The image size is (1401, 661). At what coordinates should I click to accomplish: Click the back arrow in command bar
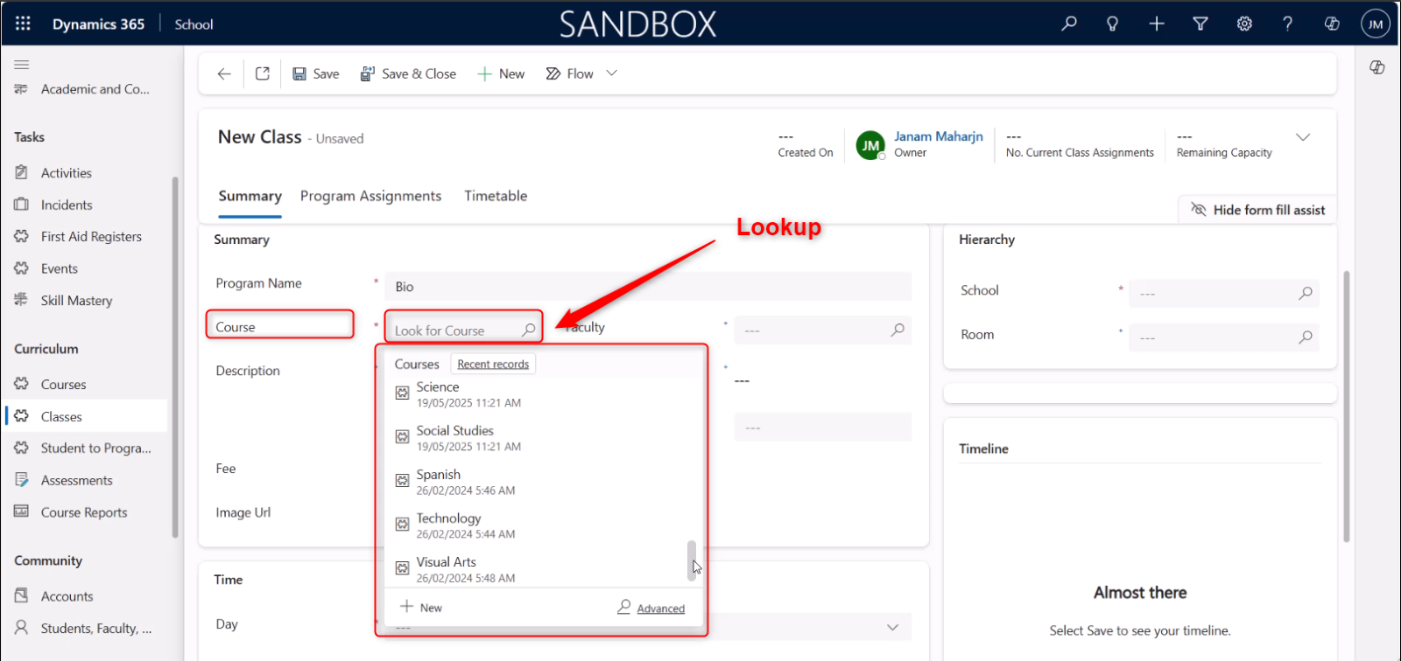tap(224, 74)
